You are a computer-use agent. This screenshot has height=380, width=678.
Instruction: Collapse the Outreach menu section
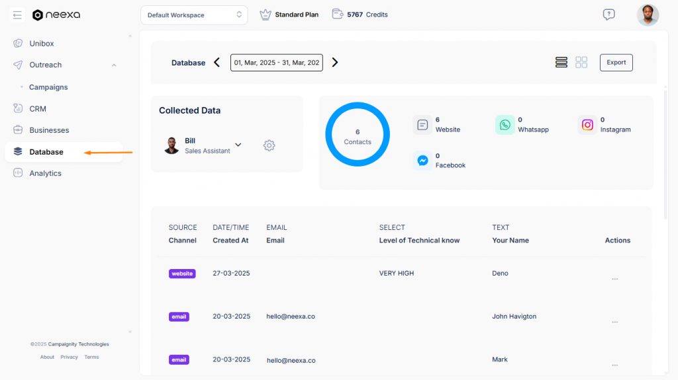[x=114, y=65]
